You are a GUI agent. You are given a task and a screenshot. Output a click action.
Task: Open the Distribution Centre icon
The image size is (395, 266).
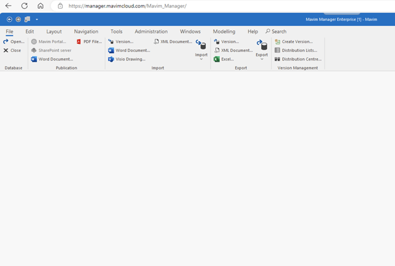click(277, 59)
